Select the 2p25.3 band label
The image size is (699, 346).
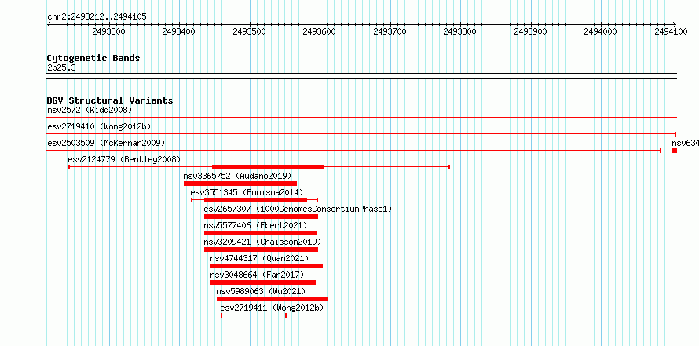point(61,67)
